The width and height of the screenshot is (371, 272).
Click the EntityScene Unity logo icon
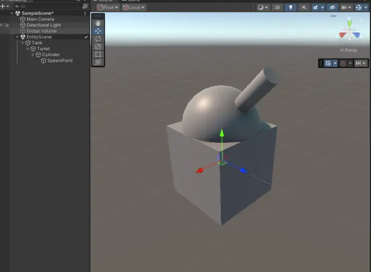(23, 37)
